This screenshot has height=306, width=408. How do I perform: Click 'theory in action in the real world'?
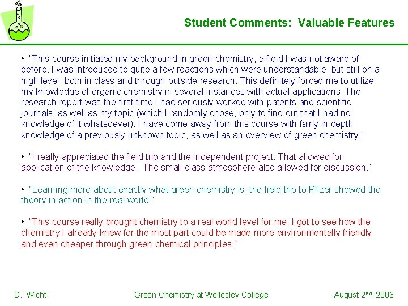(86, 200)
